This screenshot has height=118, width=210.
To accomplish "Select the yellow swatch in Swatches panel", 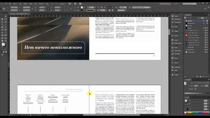I will (x=186, y=35).
